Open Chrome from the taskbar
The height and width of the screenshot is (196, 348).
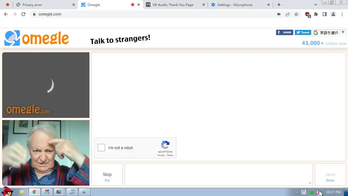click(35, 192)
